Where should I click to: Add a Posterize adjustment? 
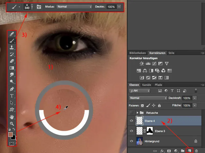click(148, 78)
